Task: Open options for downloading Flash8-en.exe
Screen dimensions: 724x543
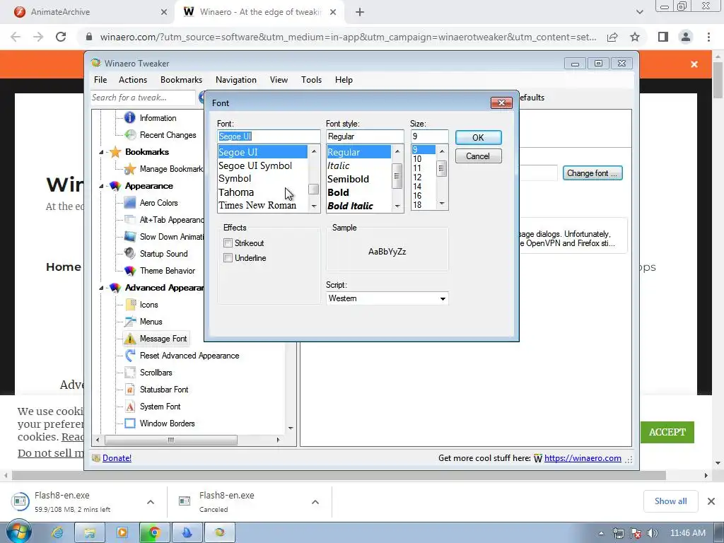Action: click(x=151, y=502)
